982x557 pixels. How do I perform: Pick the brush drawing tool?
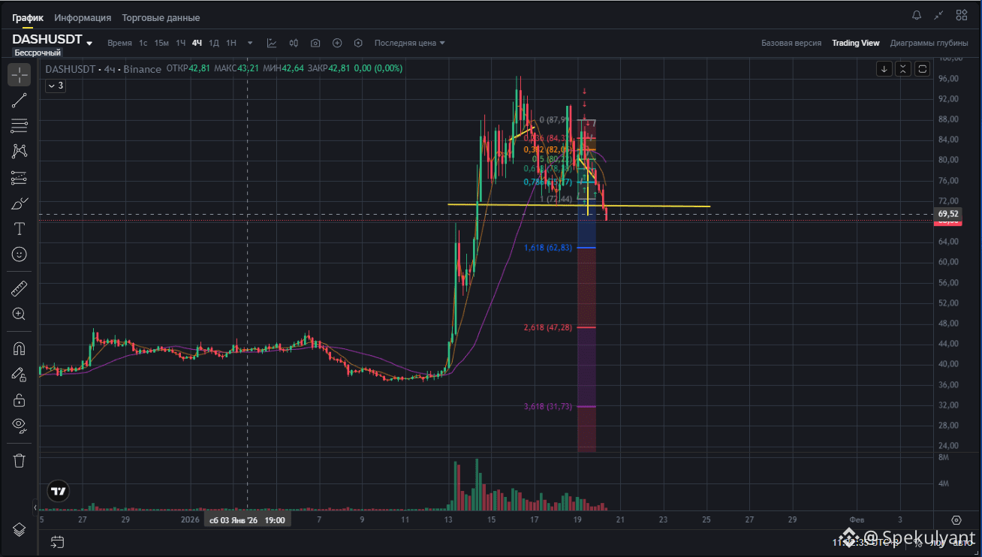coord(20,203)
